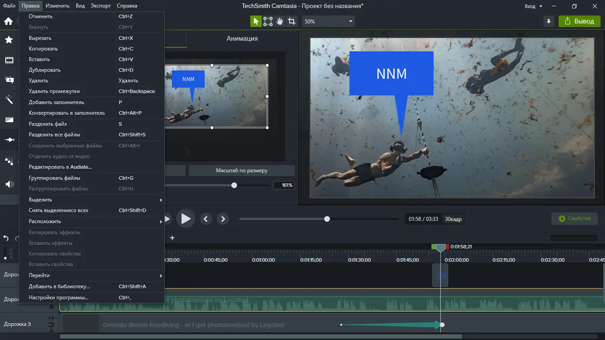Image resolution: width=605 pixels, height=340 pixels.
Task: Open the Вход account dropdown
Action: (x=533, y=6)
